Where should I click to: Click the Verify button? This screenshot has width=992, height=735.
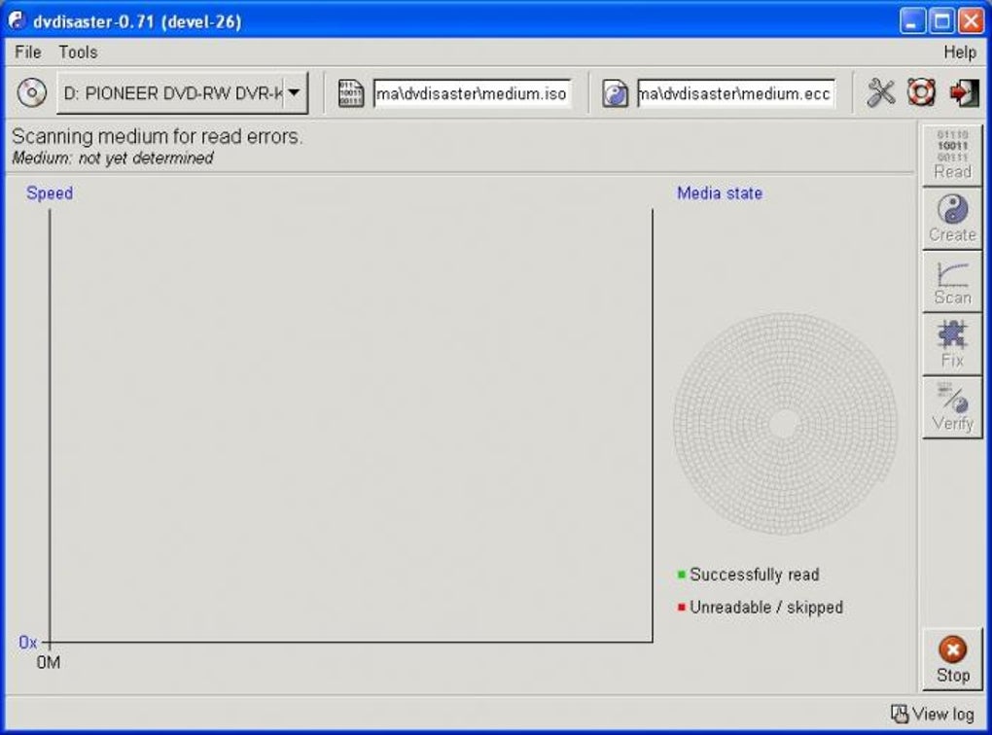952,407
